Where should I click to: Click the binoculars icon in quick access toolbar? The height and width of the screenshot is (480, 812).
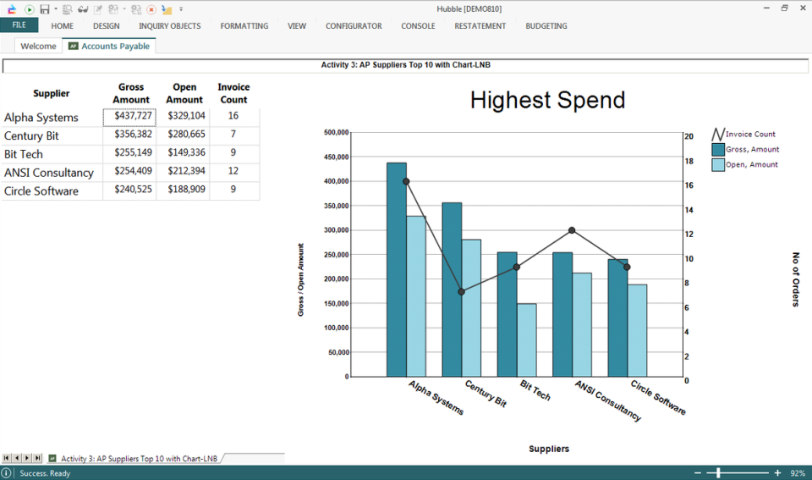point(83,8)
